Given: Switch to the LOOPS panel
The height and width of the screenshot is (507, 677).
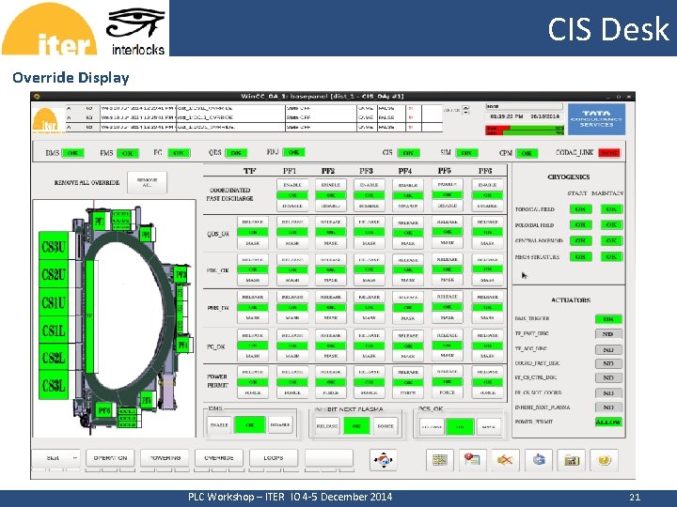Looking at the screenshot, I should pos(274,458).
